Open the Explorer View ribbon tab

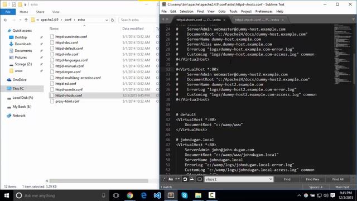(x=56, y=12)
